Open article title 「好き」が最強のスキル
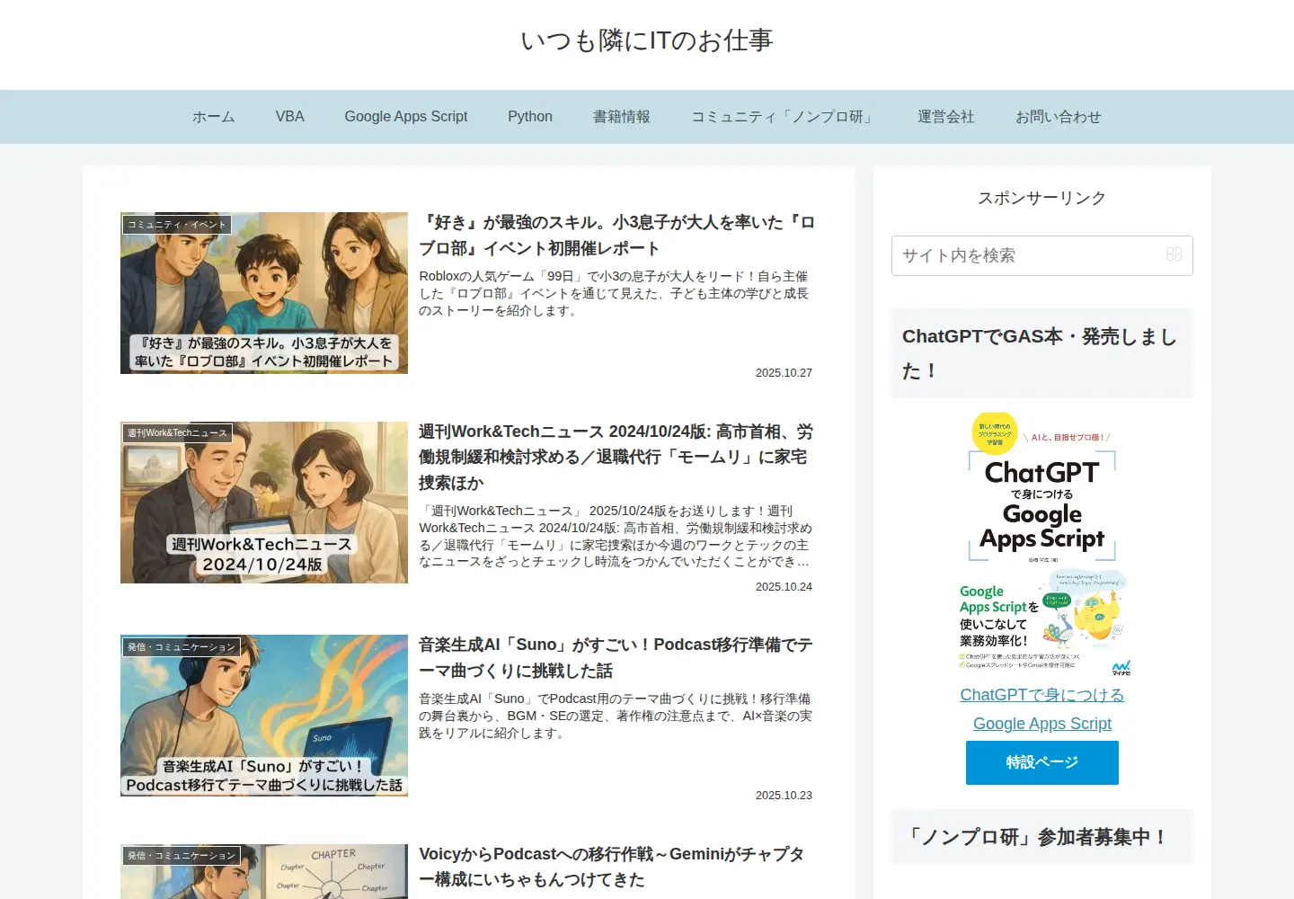 click(617, 236)
